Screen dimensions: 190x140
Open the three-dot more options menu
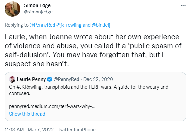(183, 5)
